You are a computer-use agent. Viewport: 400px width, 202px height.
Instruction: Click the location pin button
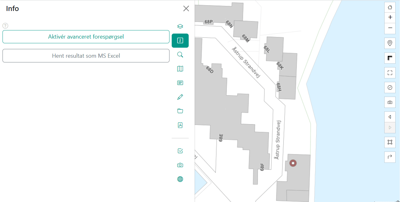click(x=390, y=43)
